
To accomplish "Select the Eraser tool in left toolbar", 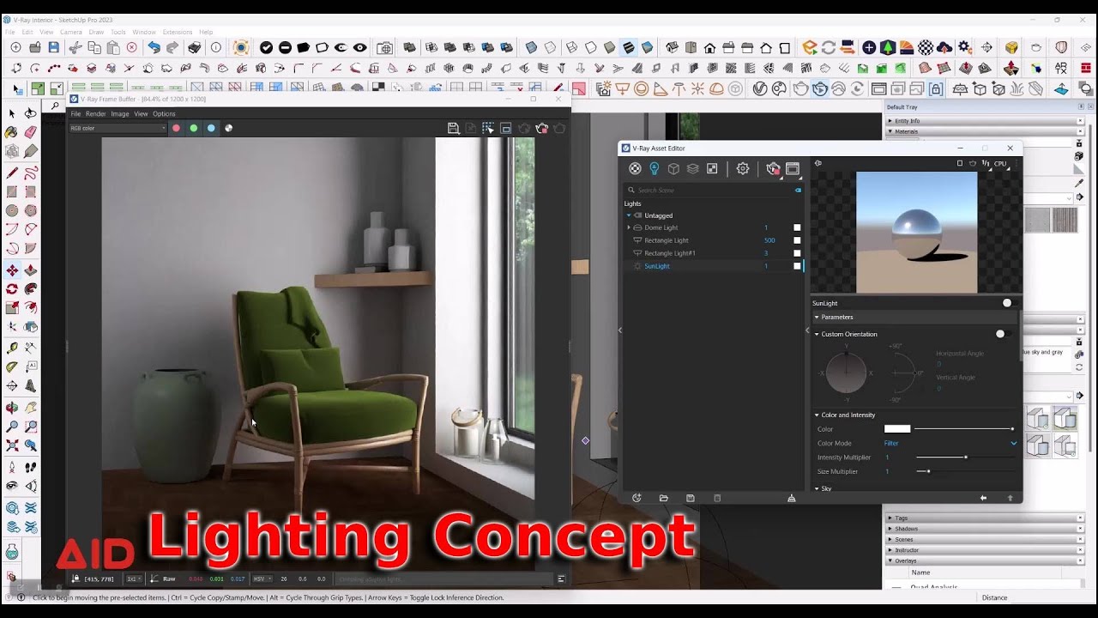I will click(31, 132).
